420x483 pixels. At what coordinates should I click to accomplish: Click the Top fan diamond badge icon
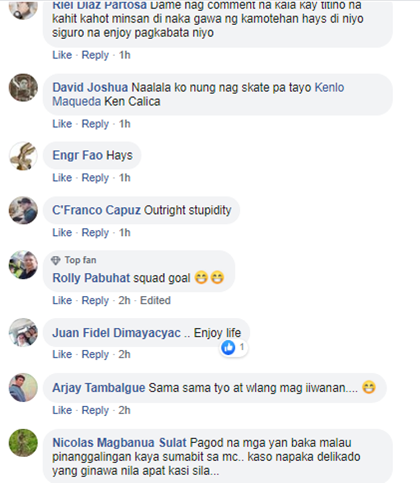[x=55, y=261]
